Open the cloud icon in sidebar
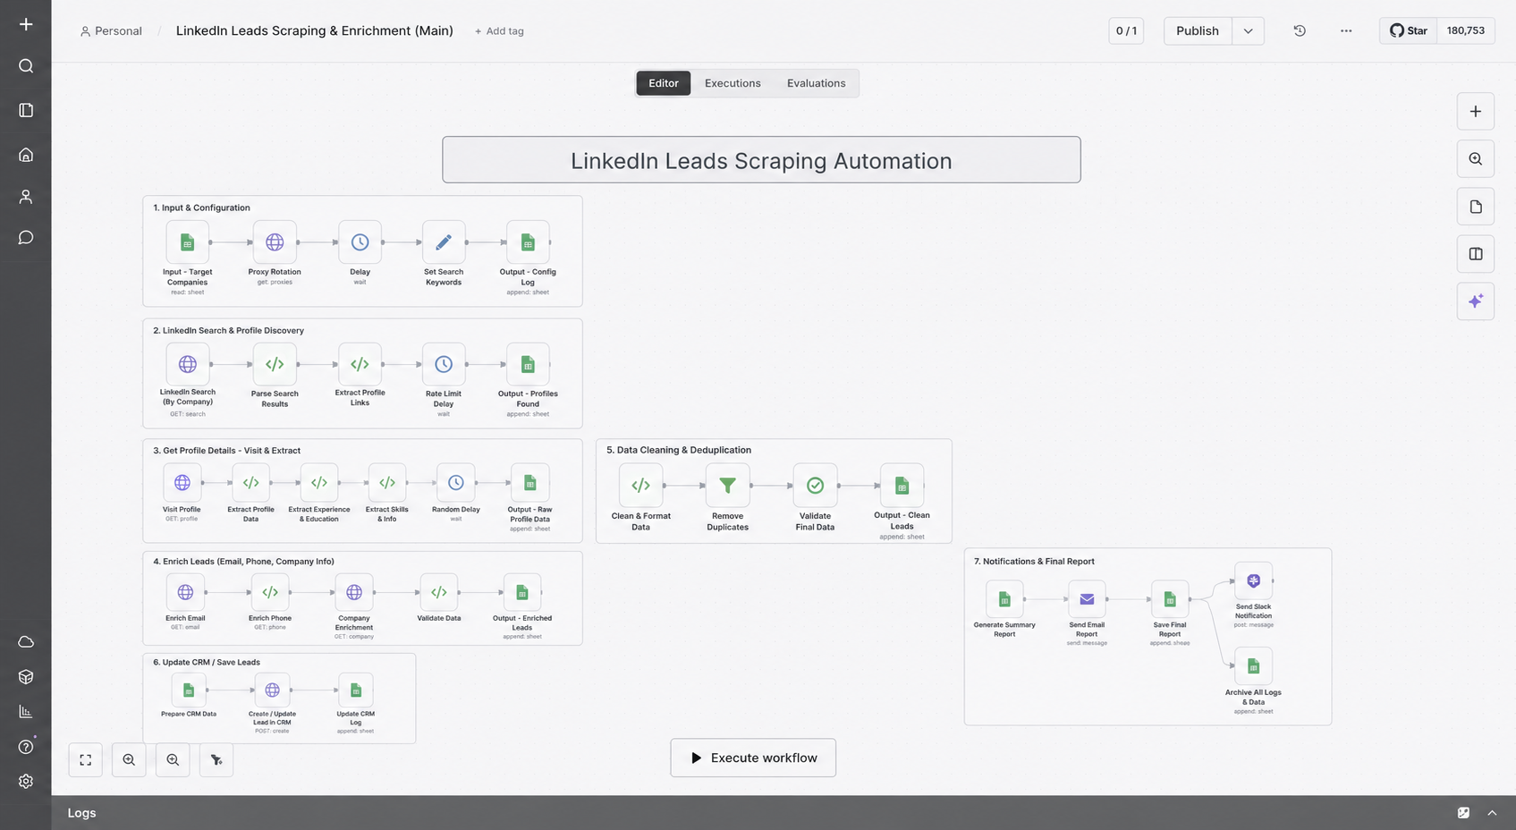 point(26,642)
